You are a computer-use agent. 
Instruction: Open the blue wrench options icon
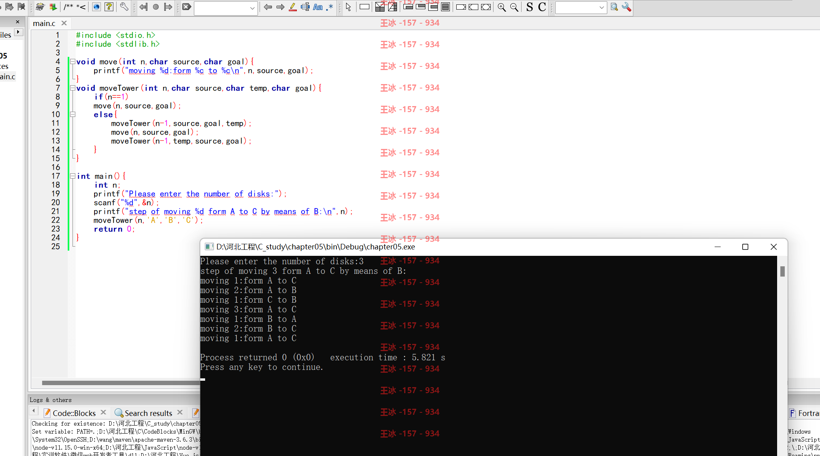(627, 7)
